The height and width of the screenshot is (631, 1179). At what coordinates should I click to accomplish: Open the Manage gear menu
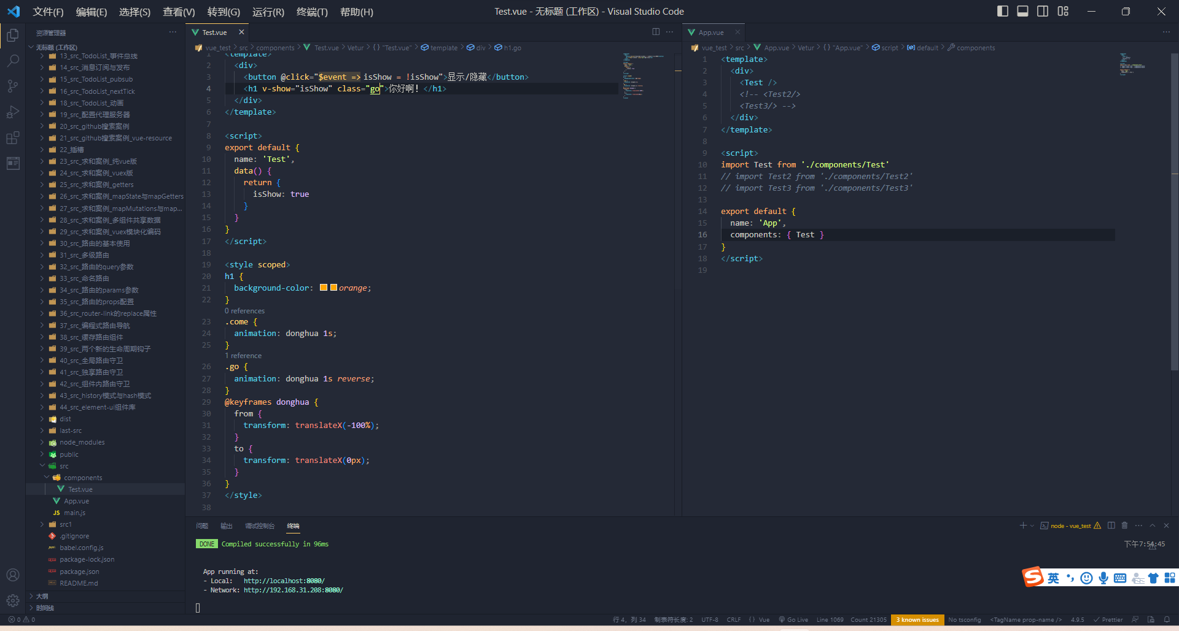pyautogui.click(x=13, y=601)
